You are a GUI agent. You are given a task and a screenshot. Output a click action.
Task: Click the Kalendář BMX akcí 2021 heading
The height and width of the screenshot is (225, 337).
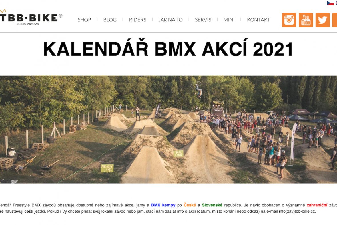point(168,49)
